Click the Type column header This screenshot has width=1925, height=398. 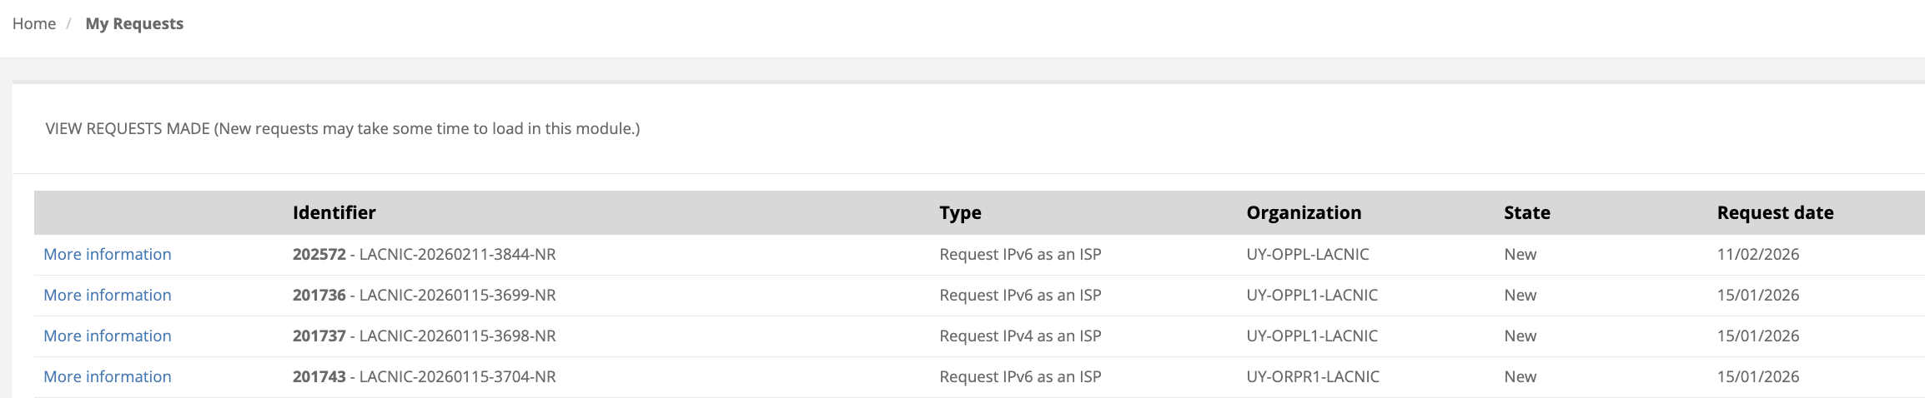tap(960, 213)
